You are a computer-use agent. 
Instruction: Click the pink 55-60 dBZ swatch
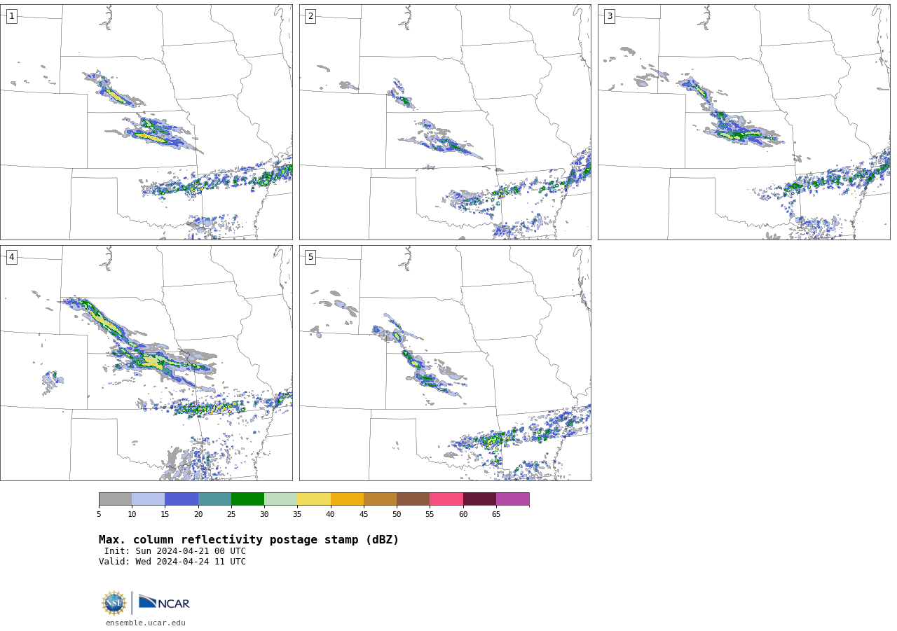click(446, 499)
